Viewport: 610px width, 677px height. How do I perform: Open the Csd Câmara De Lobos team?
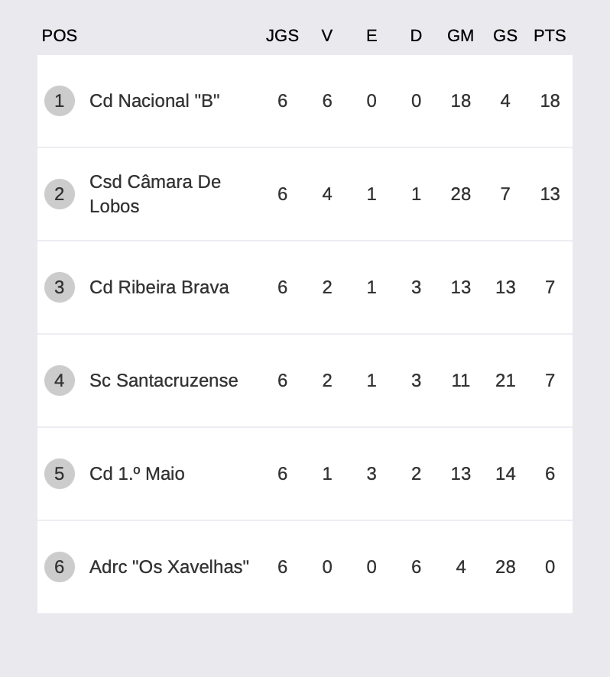tap(155, 194)
